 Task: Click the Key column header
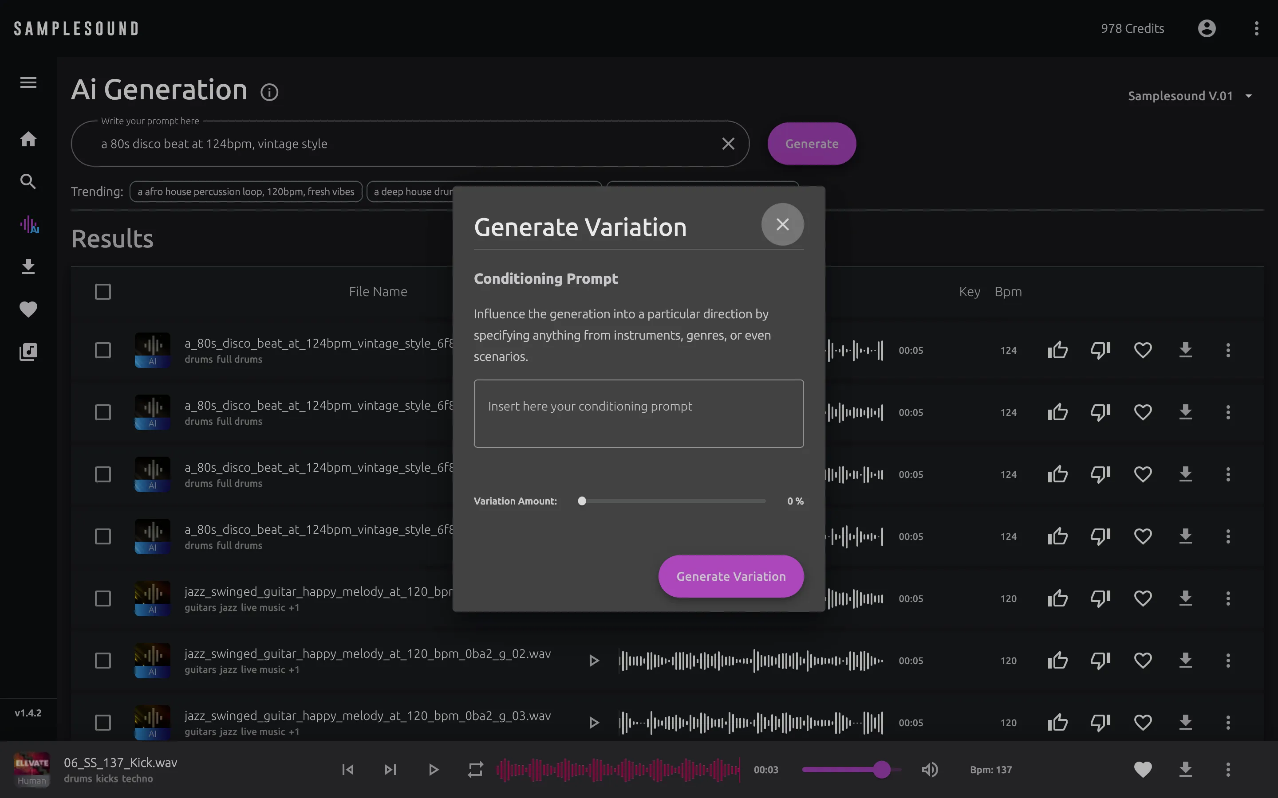[x=969, y=291]
